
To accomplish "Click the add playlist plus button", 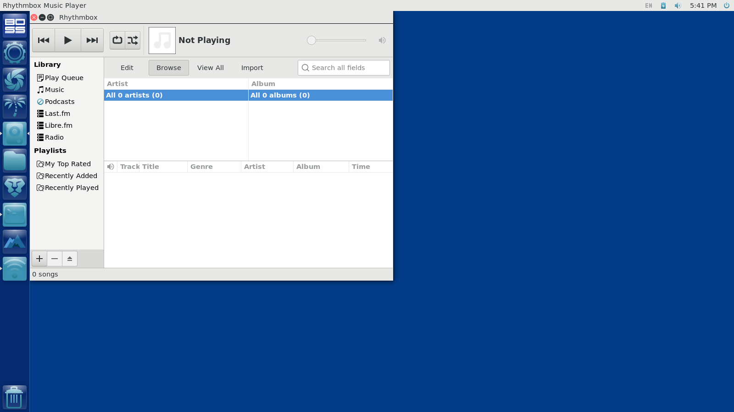I will tap(39, 259).
